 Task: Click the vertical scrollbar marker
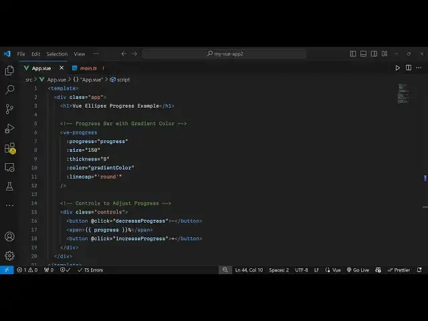[425, 178]
